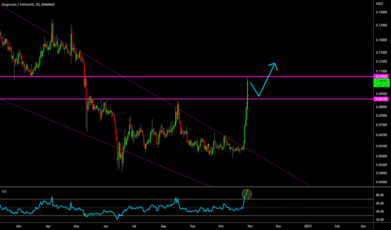Screen dimensions: 391x230
Task: Click the Oct label on the time axis
Action: (221, 226)
